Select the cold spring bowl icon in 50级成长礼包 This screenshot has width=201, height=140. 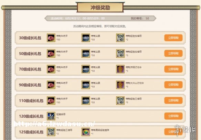(86, 54)
